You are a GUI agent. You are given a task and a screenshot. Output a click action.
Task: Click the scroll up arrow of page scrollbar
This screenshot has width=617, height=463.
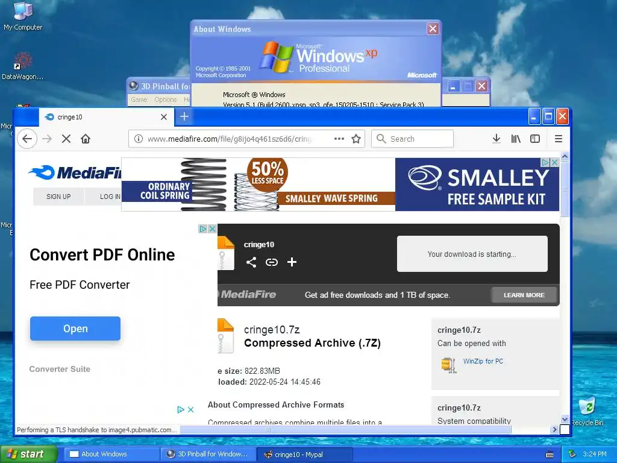pyautogui.click(x=565, y=157)
